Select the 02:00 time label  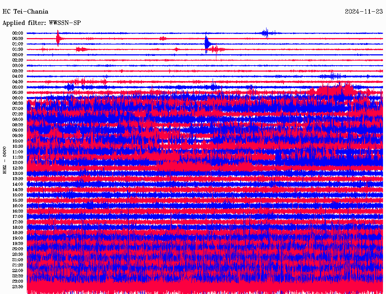tap(18, 55)
